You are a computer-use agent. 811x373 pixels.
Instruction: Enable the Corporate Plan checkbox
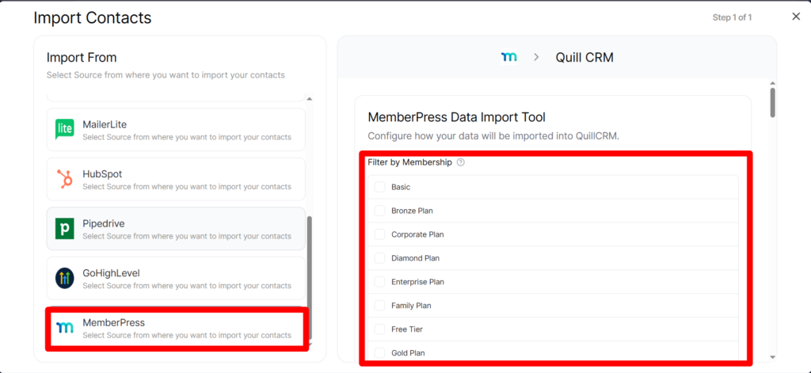pos(379,234)
